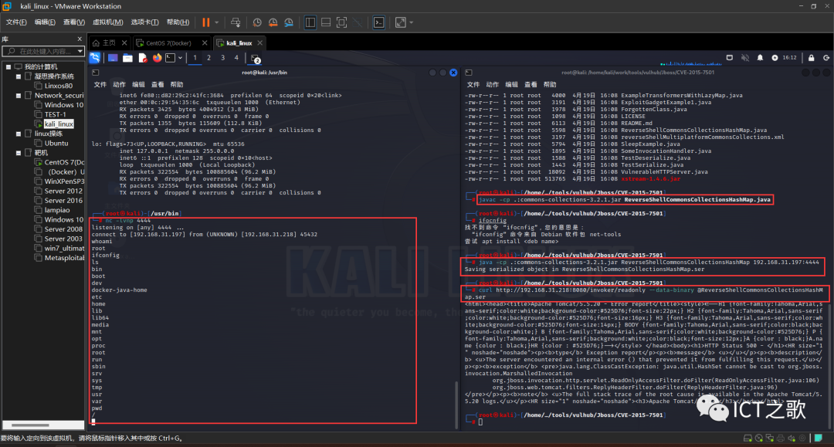Image resolution: width=834 pixels, height=447 pixels.
Task: Launch terminal emulator from Kali panel
Action: (x=170, y=58)
